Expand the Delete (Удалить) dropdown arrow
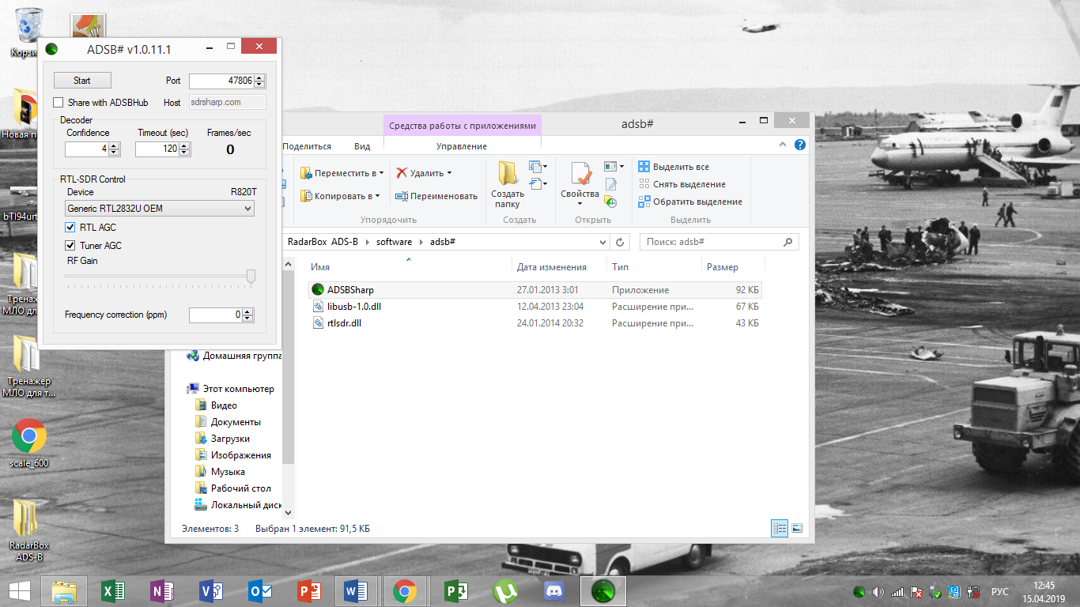Screen dimensions: 1080x607 coord(449,173)
